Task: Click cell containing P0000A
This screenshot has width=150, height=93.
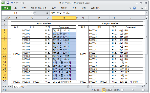Action: click(x=32, y=63)
